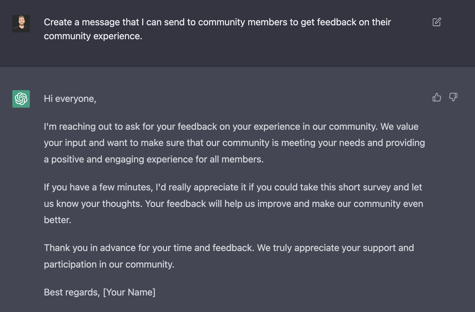Click the line starting "If you have a few minutes"
Image resolution: width=475 pixels, height=312 pixels.
[233, 187]
